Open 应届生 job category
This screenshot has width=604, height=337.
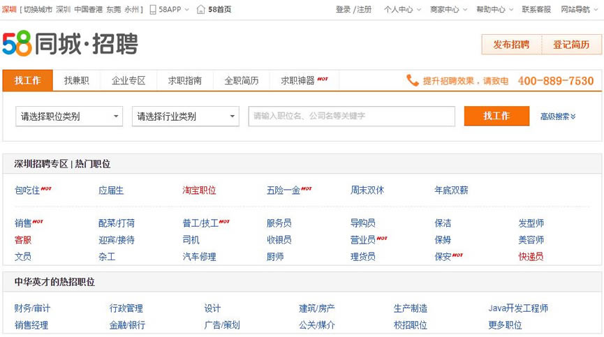pos(111,190)
